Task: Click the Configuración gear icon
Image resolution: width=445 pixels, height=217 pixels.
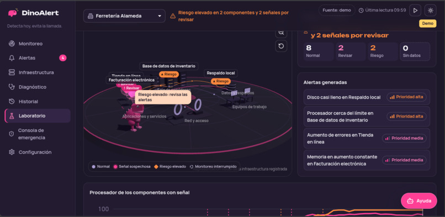Action: click(x=12, y=152)
